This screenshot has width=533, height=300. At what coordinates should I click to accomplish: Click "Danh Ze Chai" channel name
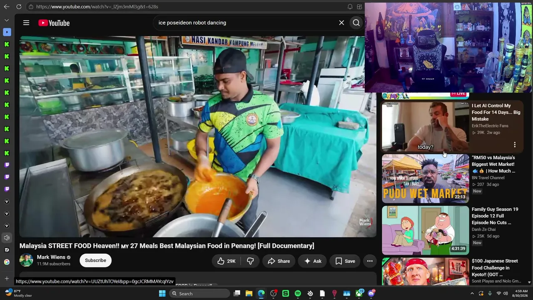pyautogui.click(x=484, y=229)
